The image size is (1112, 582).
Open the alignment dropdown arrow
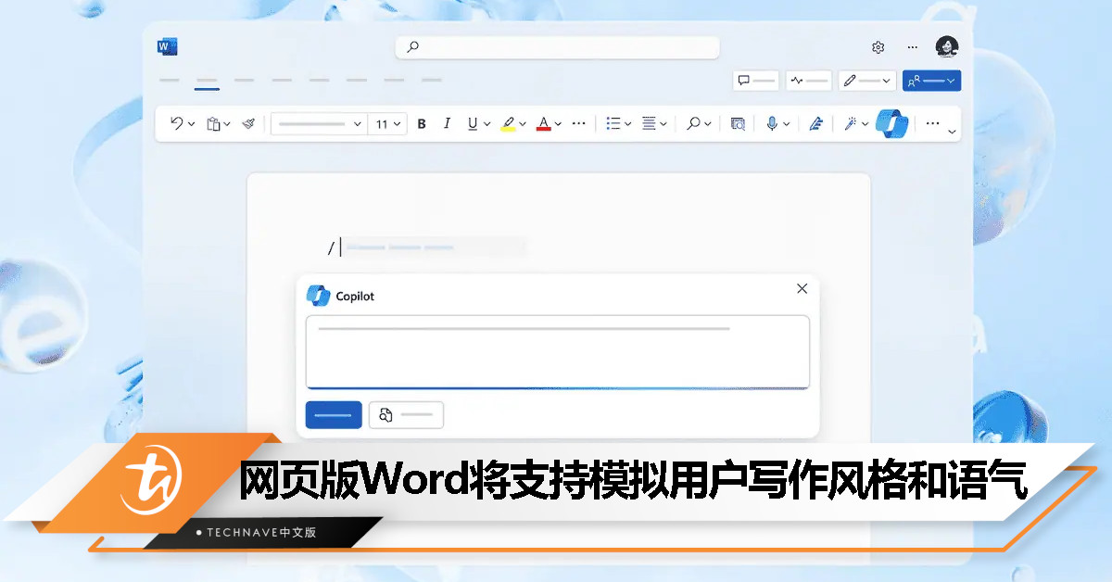pyautogui.click(x=663, y=124)
